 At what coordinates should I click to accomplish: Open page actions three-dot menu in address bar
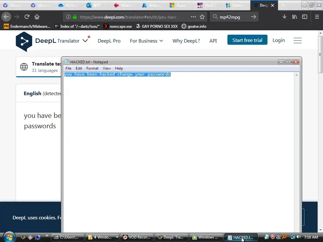[x=193, y=17]
